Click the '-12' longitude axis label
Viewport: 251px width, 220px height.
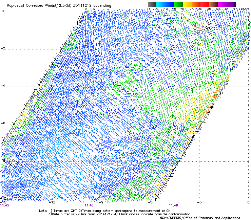tap(52, 202)
